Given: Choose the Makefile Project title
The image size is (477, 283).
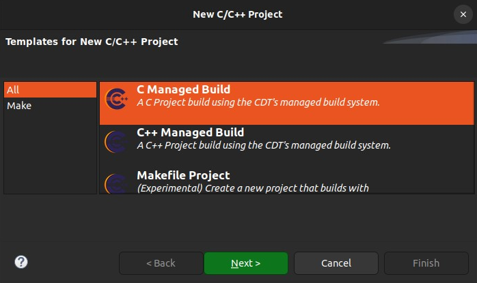Looking at the screenshot, I should 183,175.
